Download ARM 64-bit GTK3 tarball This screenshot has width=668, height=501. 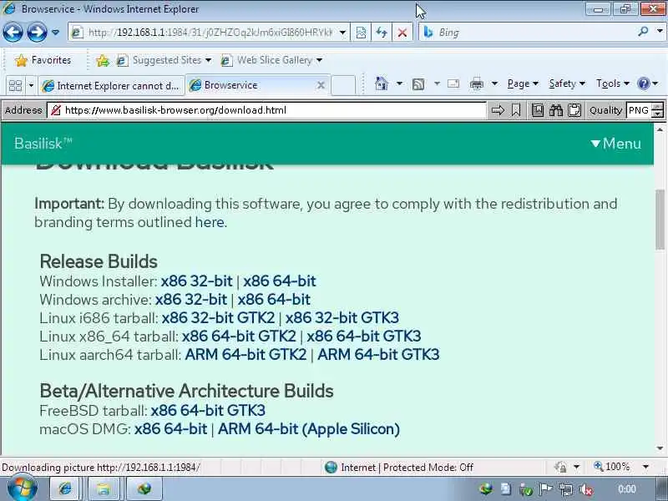378,354
